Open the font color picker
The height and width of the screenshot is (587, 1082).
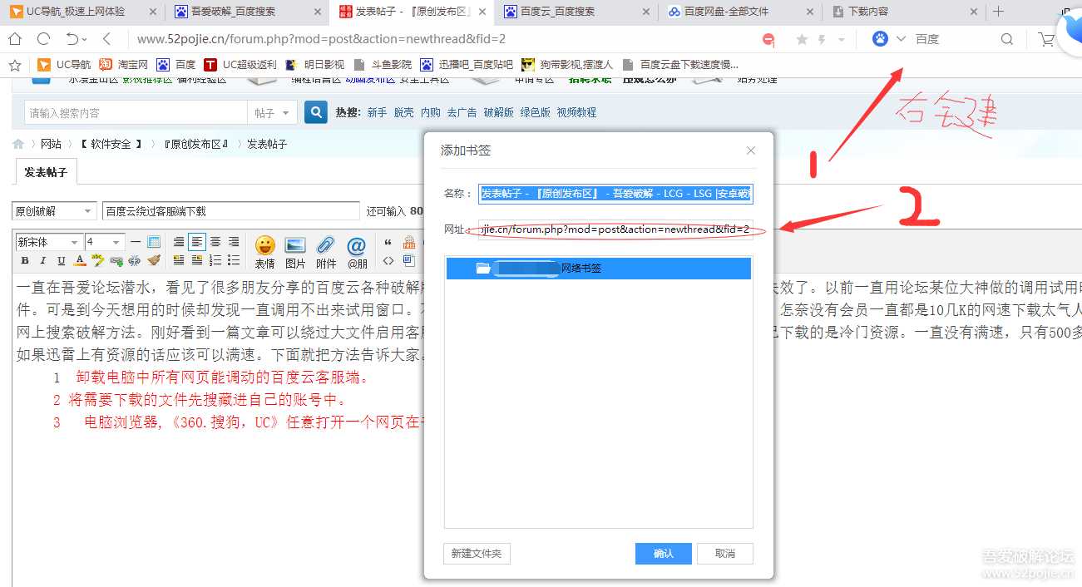[x=80, y=260]
